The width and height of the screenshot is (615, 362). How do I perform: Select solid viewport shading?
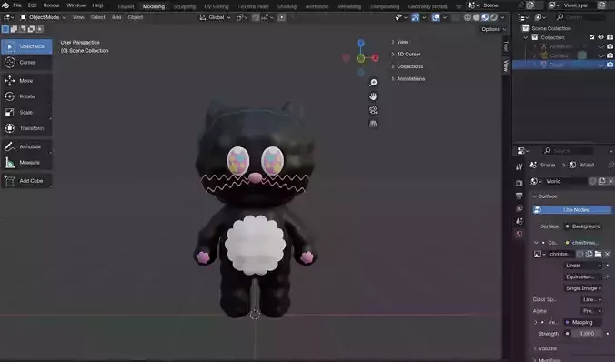point(476,17)
